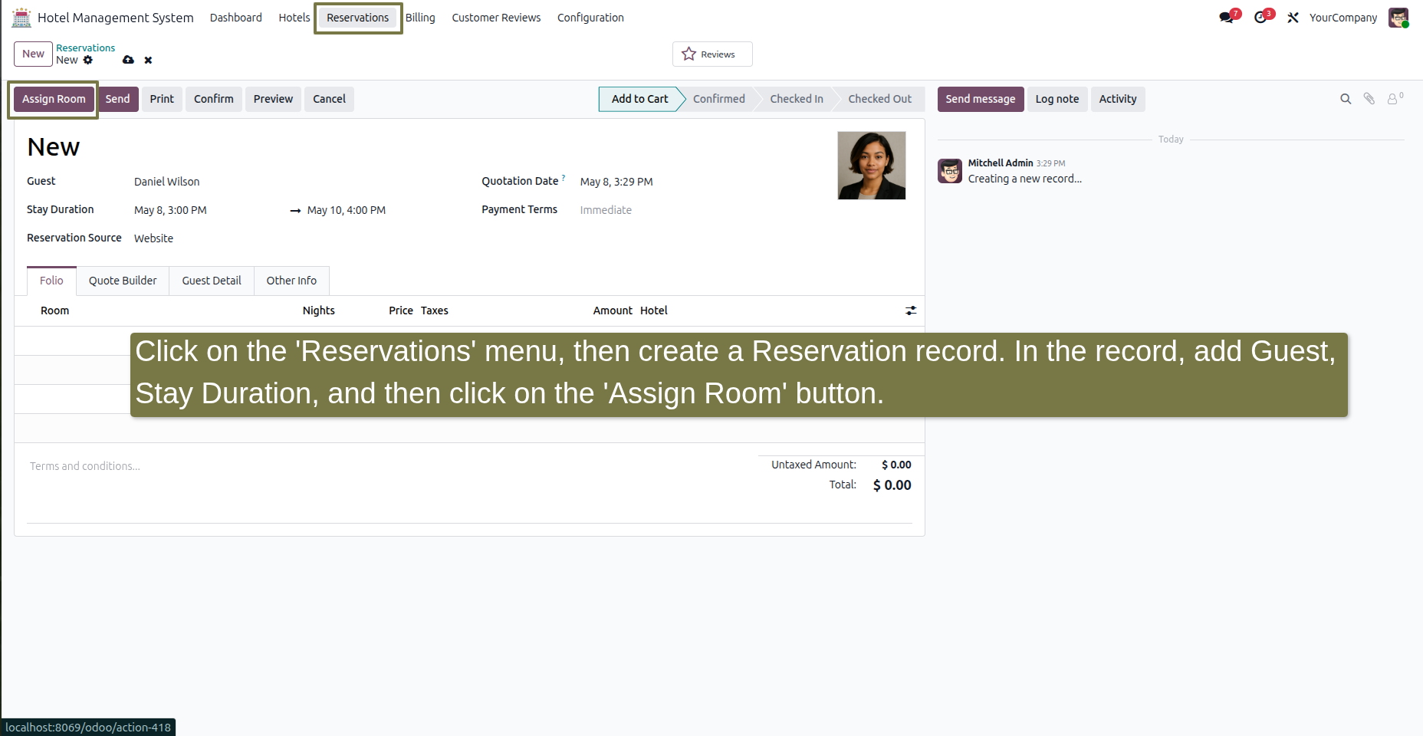This screenshot has width=1423, height=736.
Task: Click the Confirm button
Action: coord(214,99)
